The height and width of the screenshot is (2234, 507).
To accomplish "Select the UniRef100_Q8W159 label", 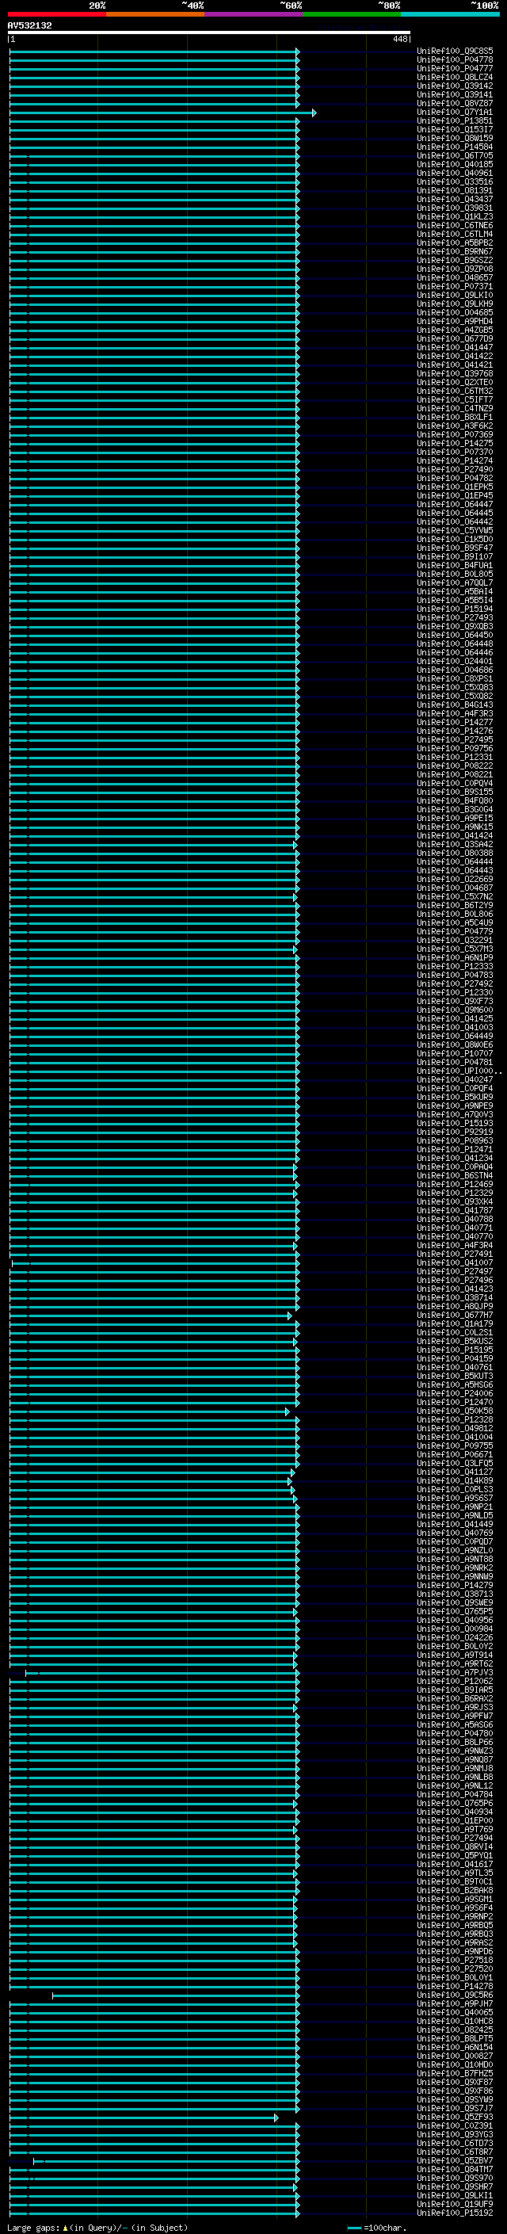I will (455, 138).
